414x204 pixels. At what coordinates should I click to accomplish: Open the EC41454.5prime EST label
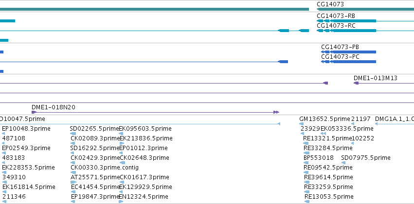(95, 187)
